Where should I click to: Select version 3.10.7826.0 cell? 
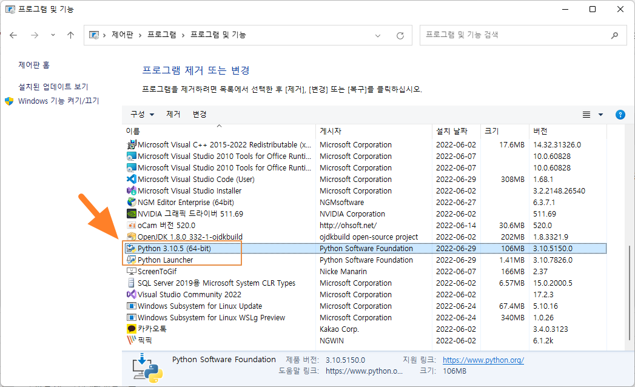pyautogui.click(x=553, y=260)
